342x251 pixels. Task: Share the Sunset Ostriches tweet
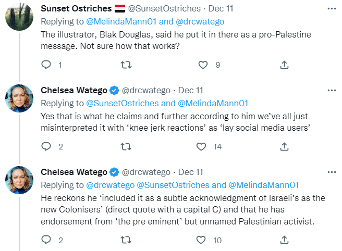pos(284,65)
